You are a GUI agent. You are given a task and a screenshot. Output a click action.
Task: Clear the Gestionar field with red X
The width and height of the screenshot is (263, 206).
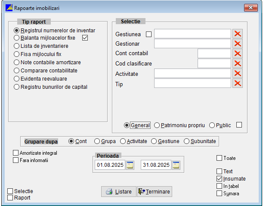pos(238,44)
